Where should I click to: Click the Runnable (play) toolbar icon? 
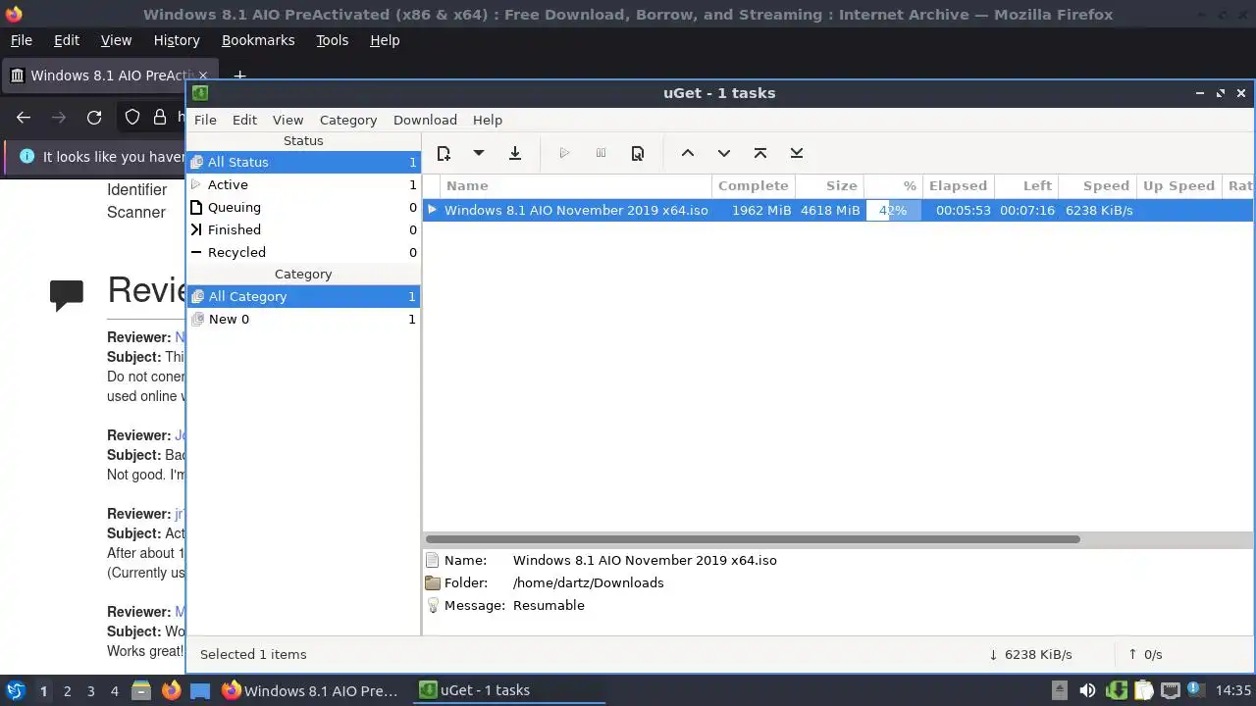coord(564,153)
